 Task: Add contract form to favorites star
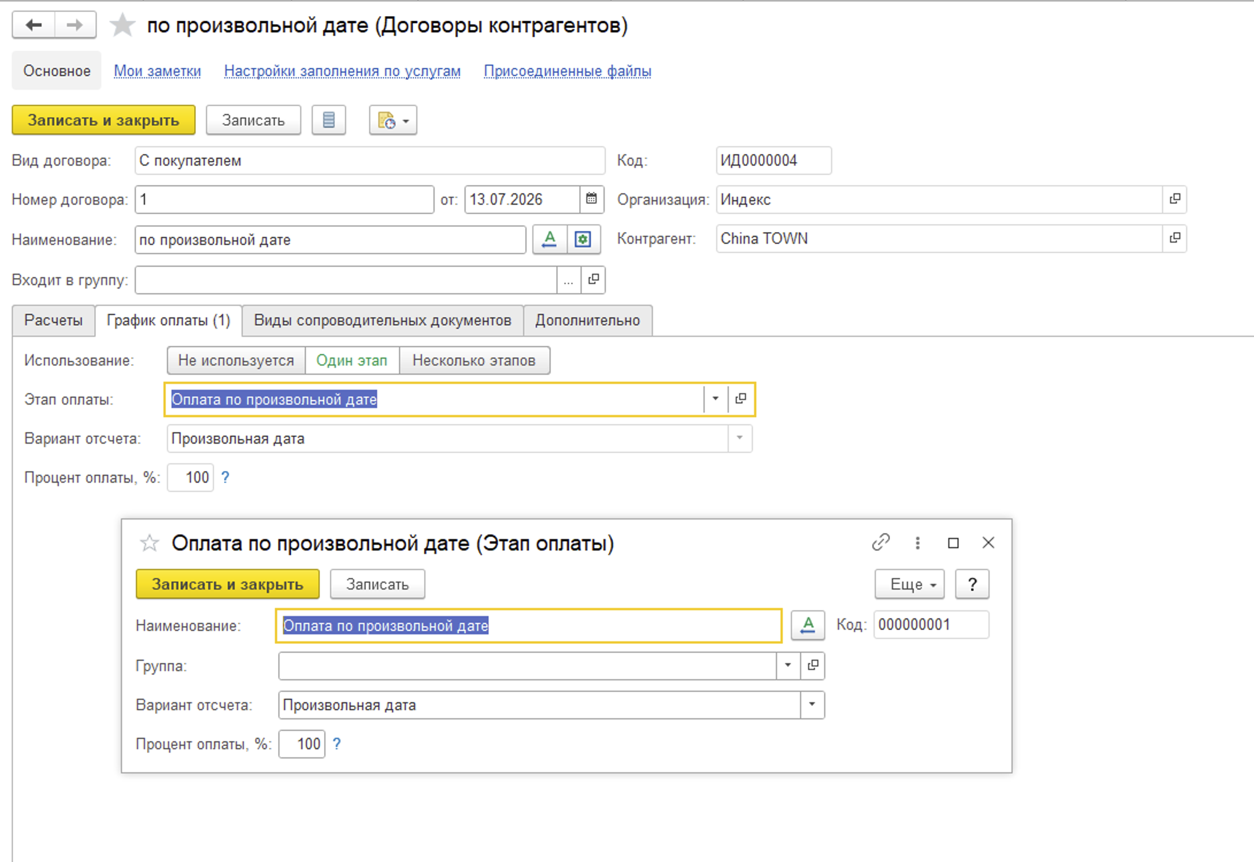(x=122, y=25)
